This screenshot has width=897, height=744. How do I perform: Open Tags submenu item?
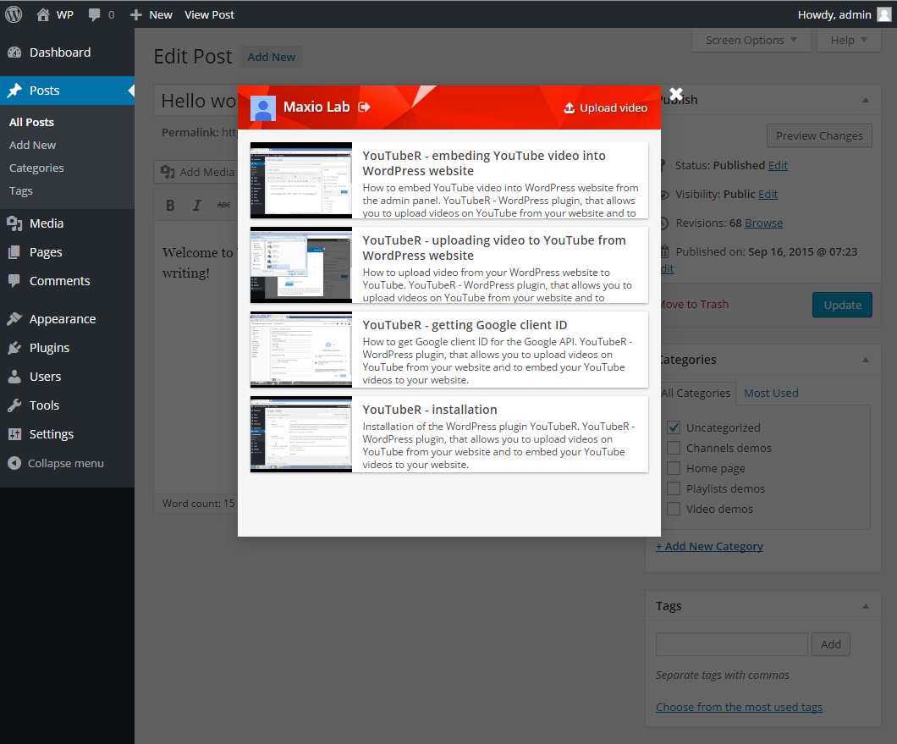(20, 190)
